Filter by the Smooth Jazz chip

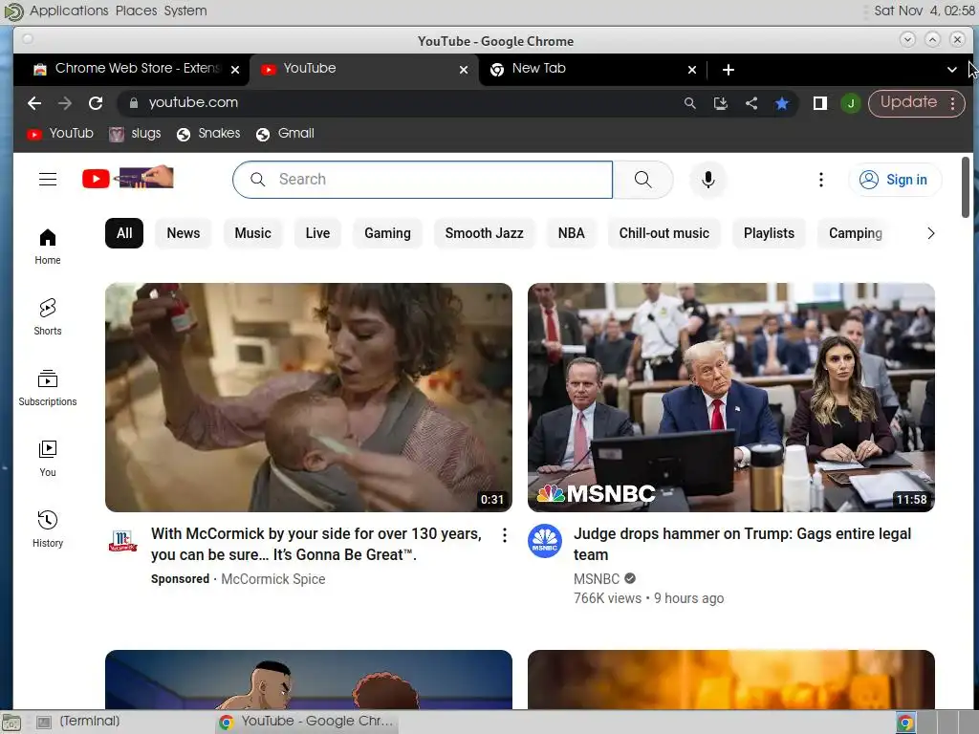484,233
